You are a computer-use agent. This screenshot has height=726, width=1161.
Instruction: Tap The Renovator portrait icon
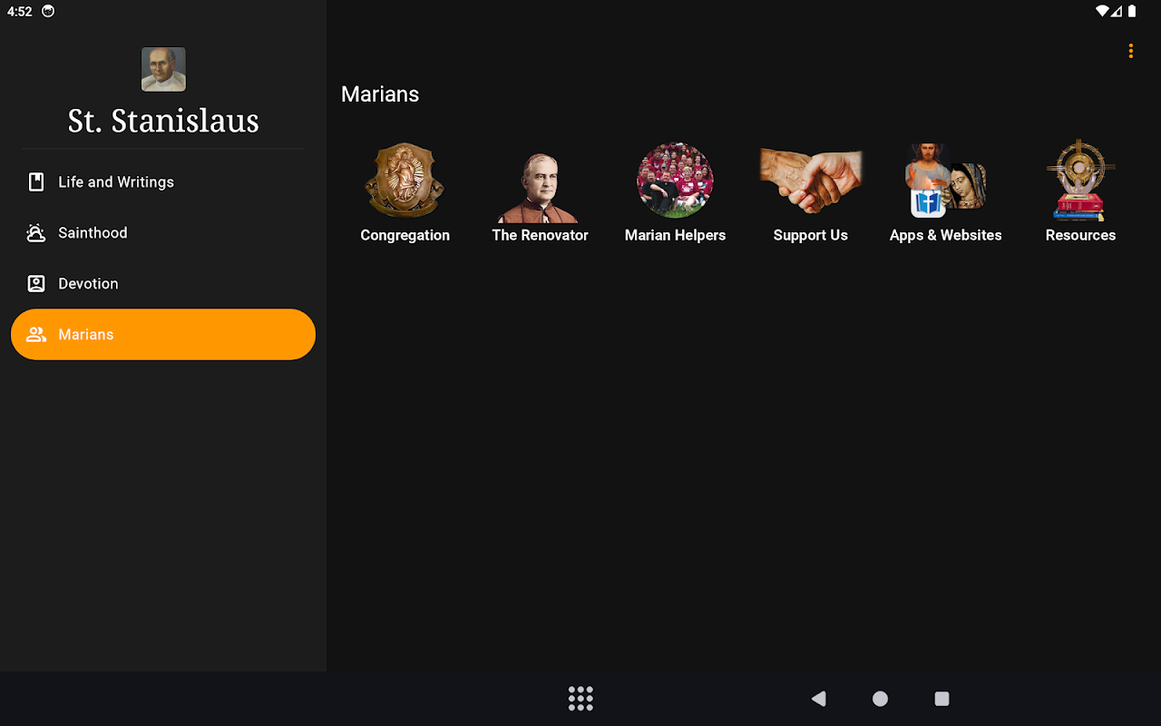540,187
